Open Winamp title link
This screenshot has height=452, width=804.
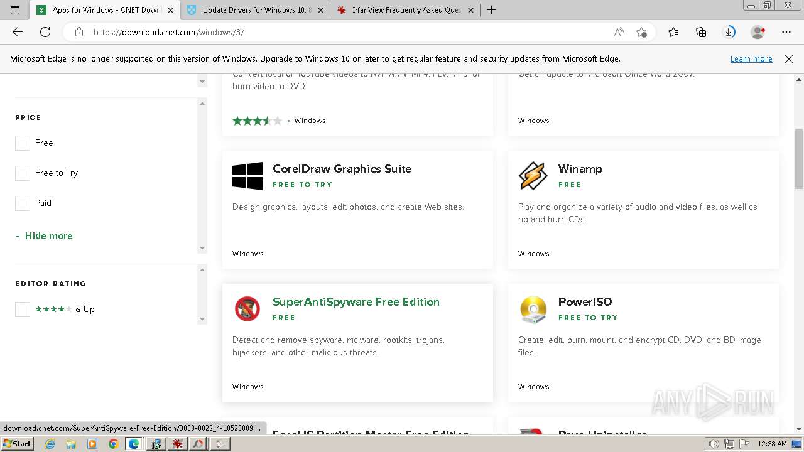580,169
